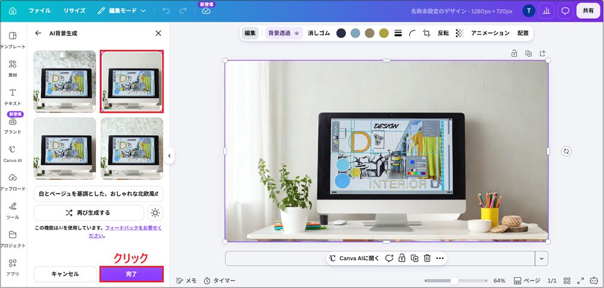Duplicate the page using top icon

click(x=528, y=54)
